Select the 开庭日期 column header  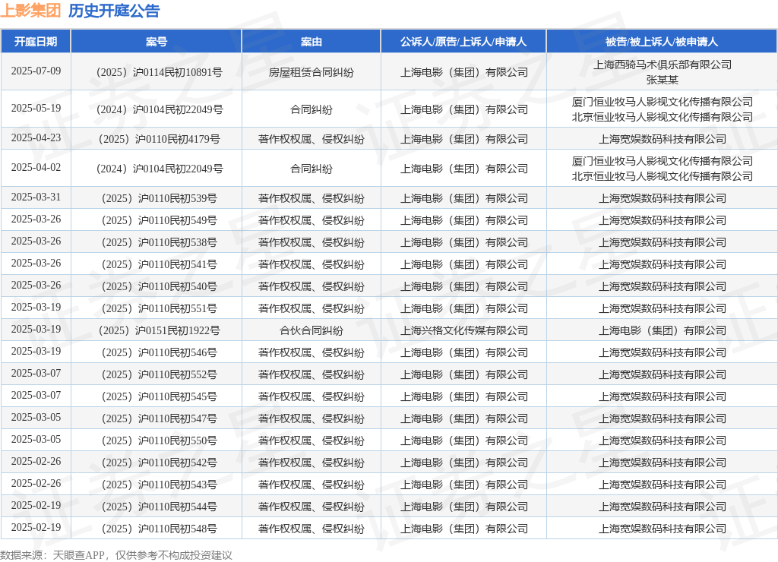click(36, 42)
